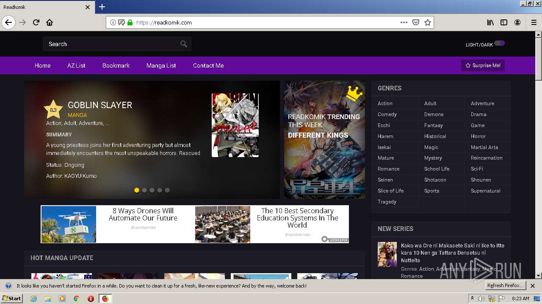The height and width of the screenshot is (304, 542).
Task: Click the Forward navigation arrow
Action: (x=23, y=22)
